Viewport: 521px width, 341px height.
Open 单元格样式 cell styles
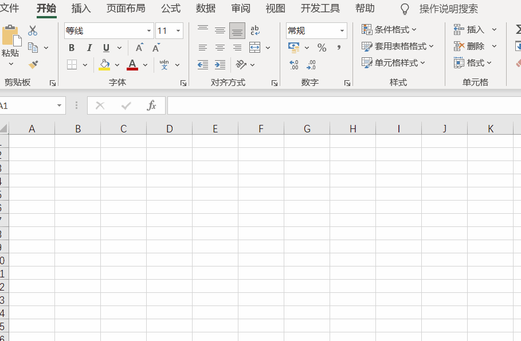393,63
